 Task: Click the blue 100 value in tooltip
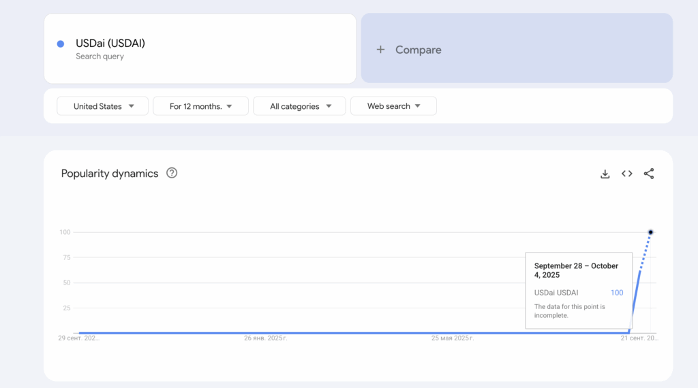(616, 293)
